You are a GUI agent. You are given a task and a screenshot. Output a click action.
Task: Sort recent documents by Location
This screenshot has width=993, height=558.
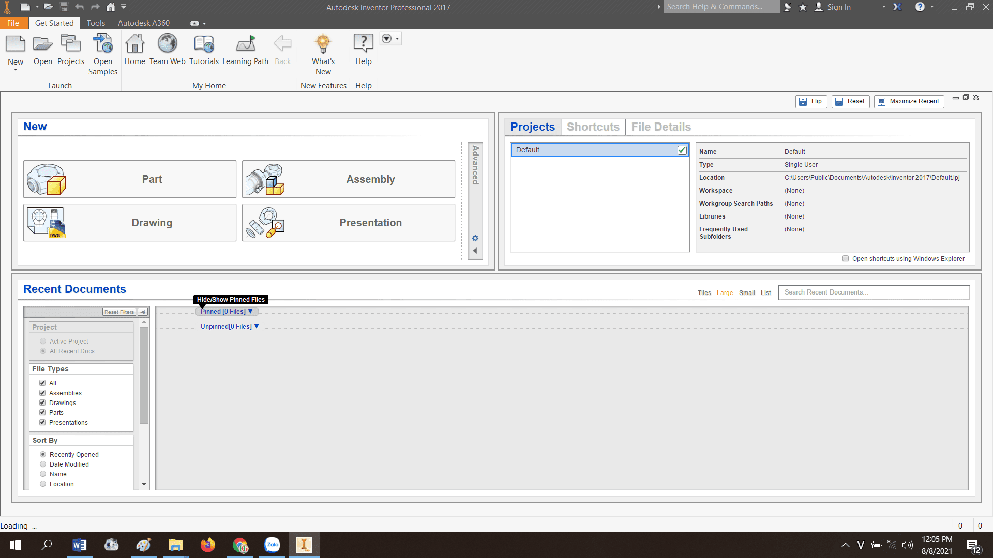(43, 484)
